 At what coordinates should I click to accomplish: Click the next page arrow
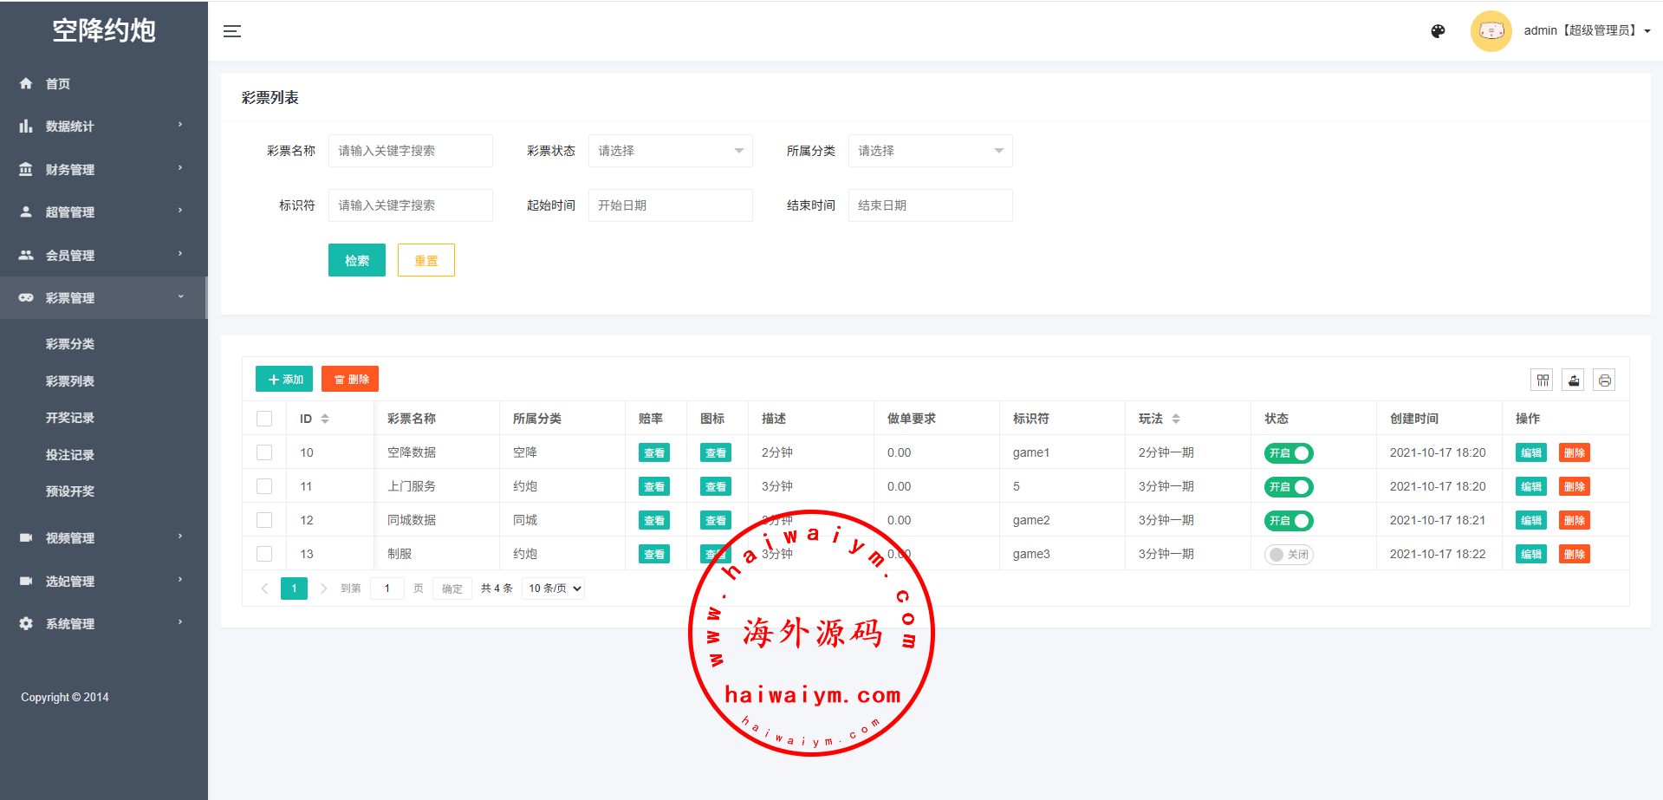323,589
